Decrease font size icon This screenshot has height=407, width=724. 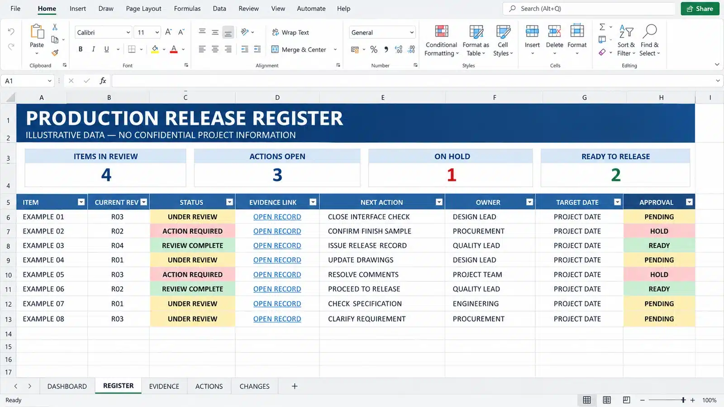click(181, 32)
